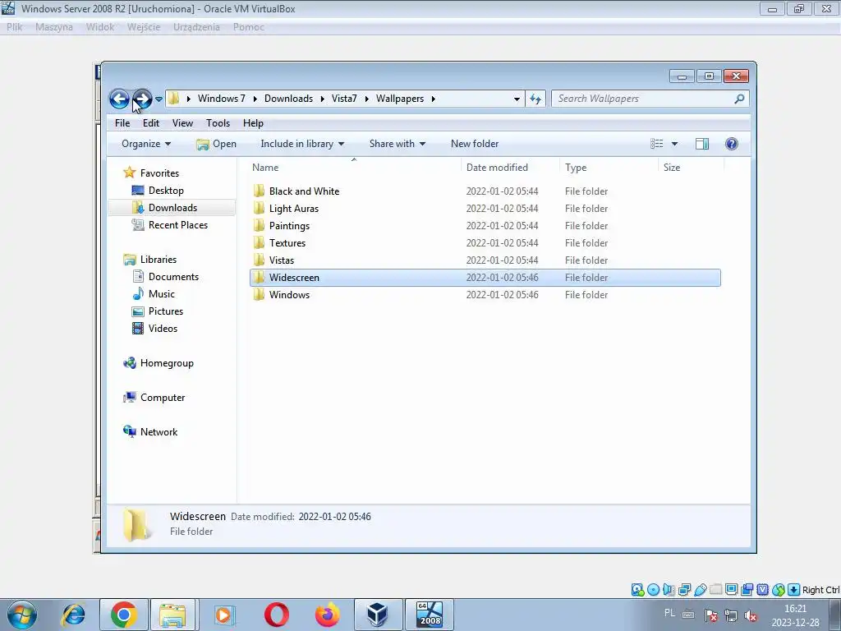Create a New folder

click(475, 144)
